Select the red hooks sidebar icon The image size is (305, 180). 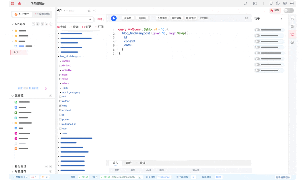292,34
